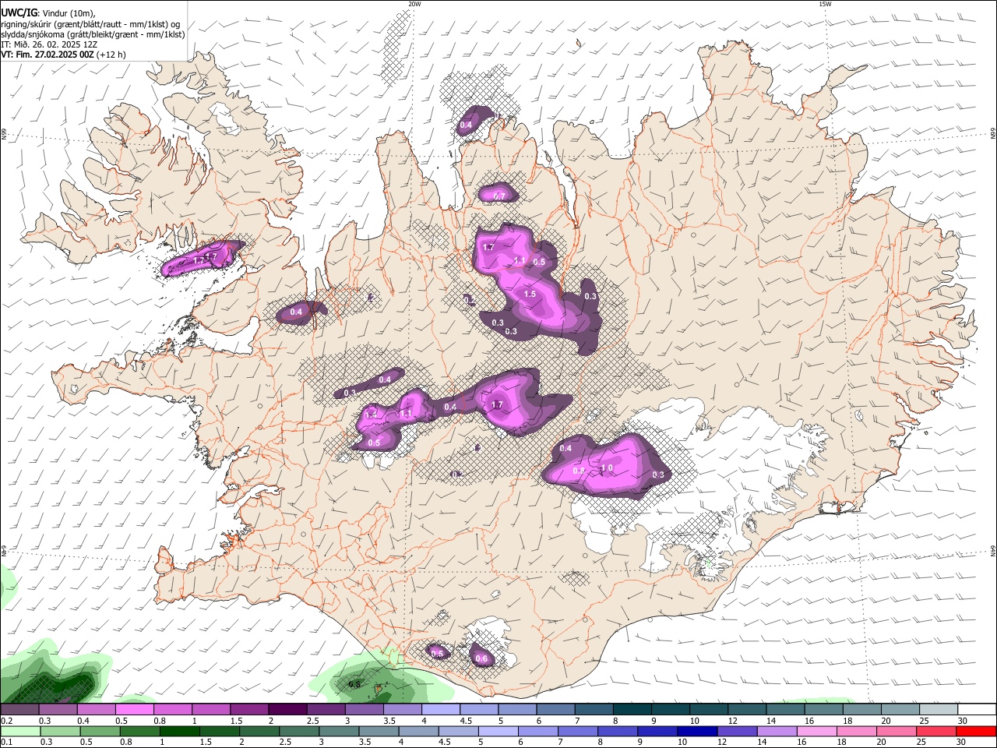Image resolution: width=997 pixels, height=748 pixels.
Task: Click the '0.7' snowfall value in the north
Action: [x=499, y=196]
